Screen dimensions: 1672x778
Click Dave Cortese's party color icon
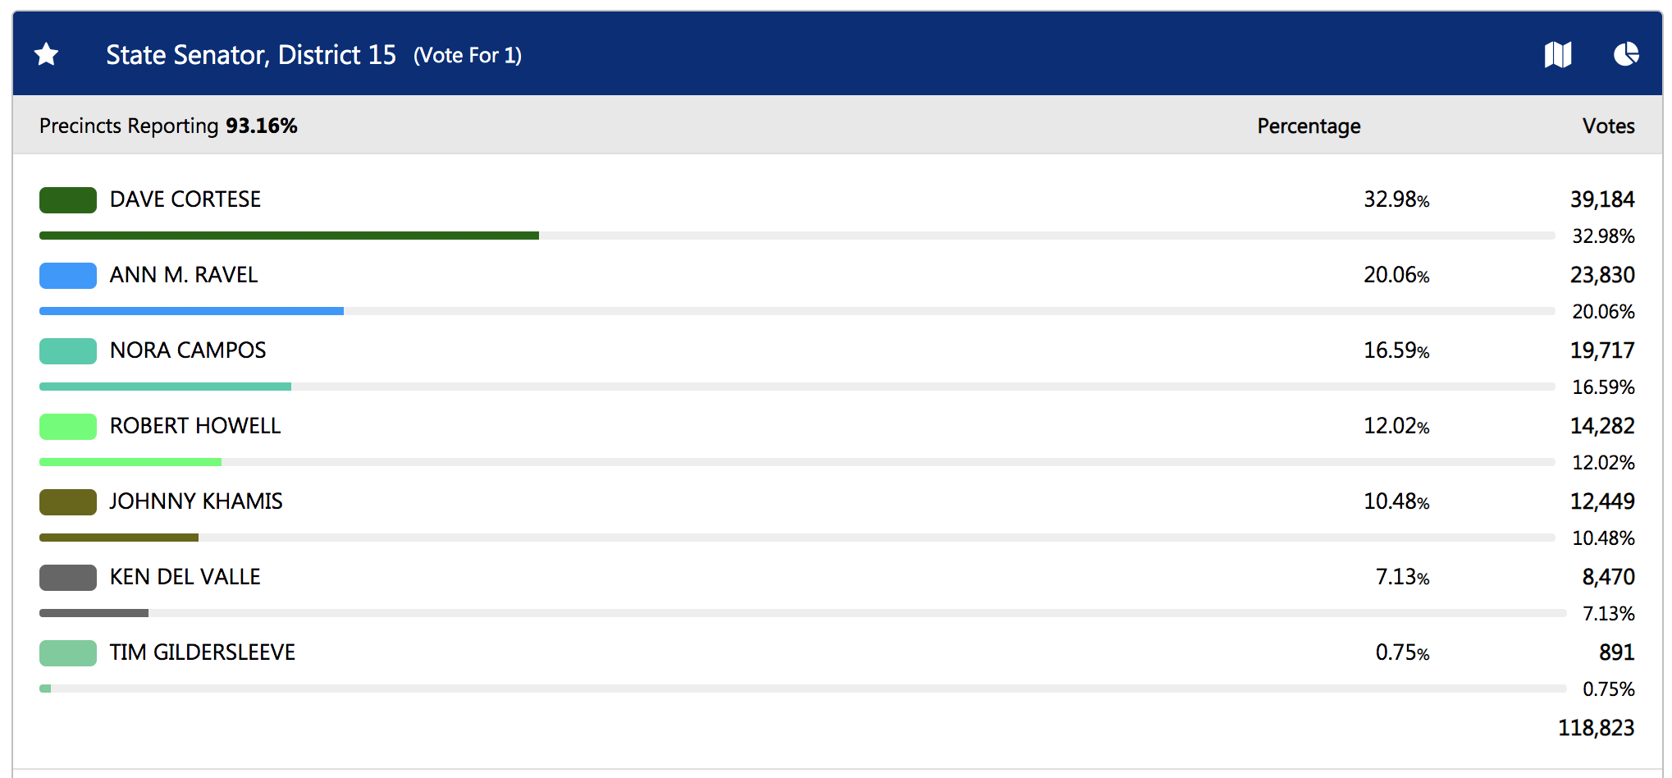click(66, 199)
